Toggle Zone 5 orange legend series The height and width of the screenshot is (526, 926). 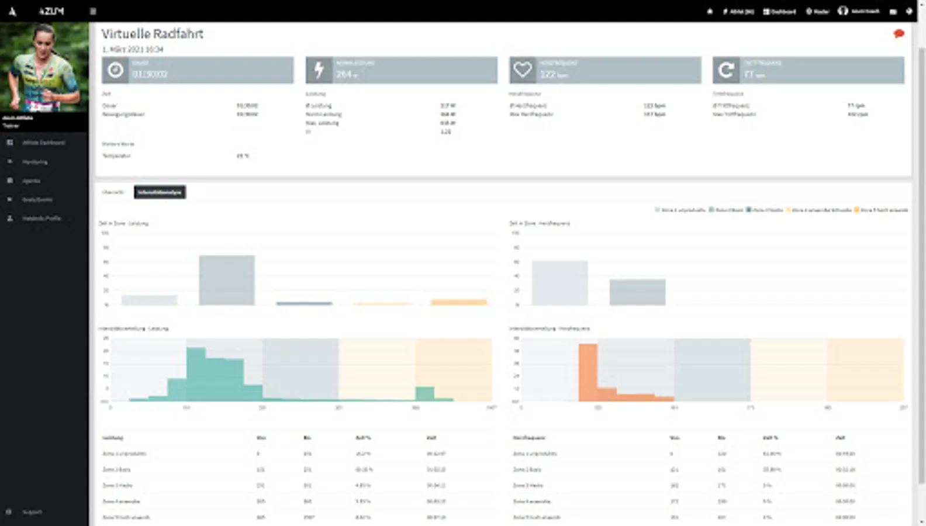(x=882, y=210)
